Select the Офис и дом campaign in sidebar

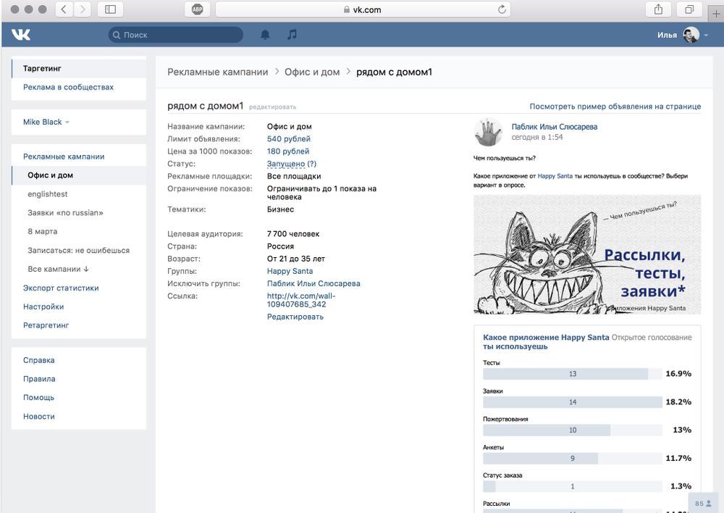(79, 175)
